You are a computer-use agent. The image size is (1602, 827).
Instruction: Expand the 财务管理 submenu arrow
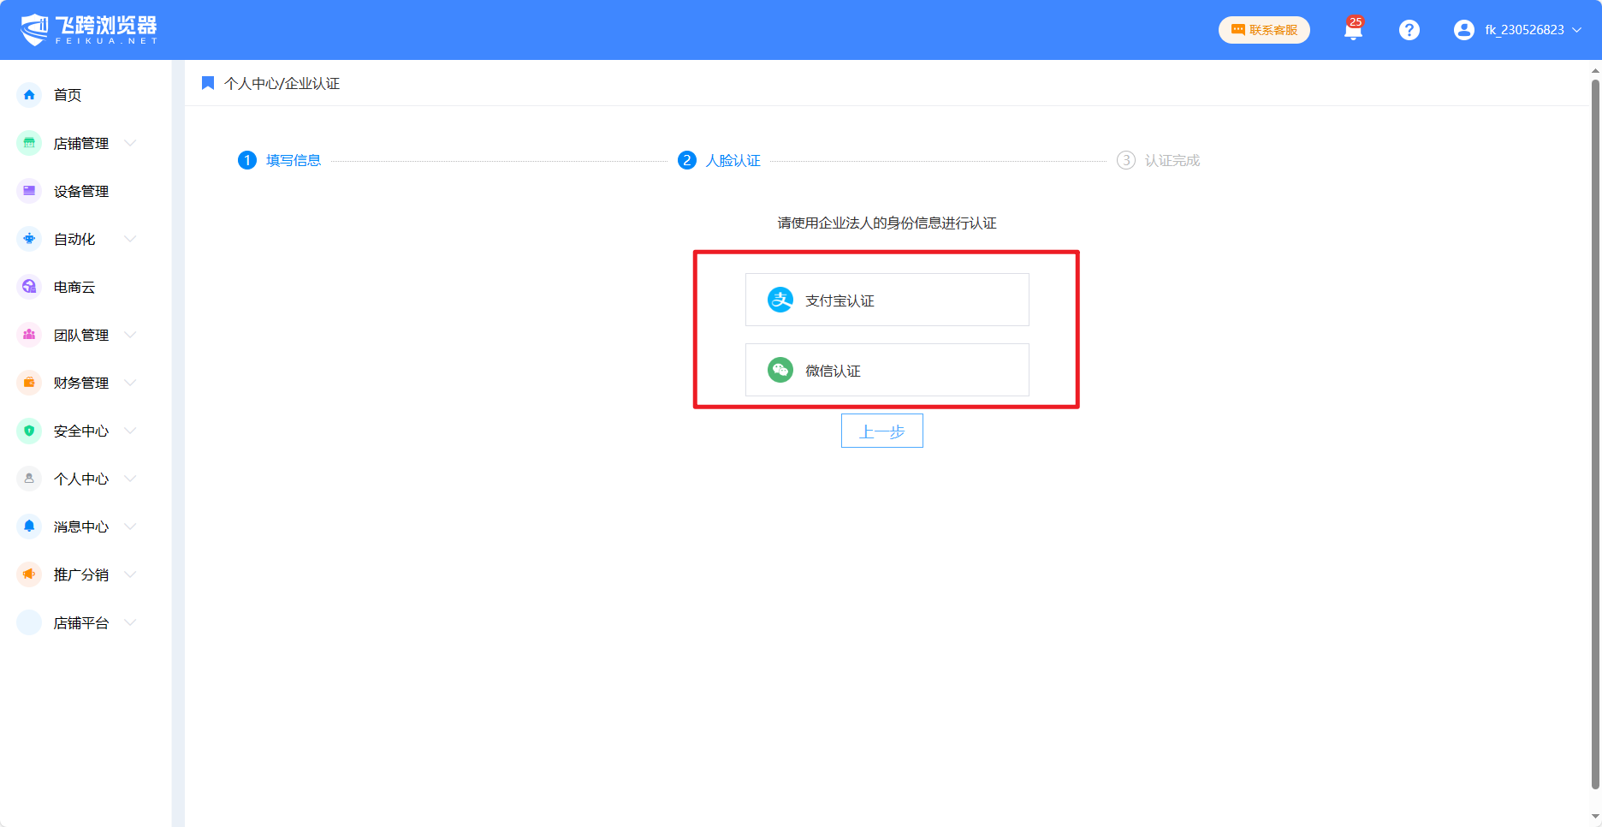tap(130, 383)
